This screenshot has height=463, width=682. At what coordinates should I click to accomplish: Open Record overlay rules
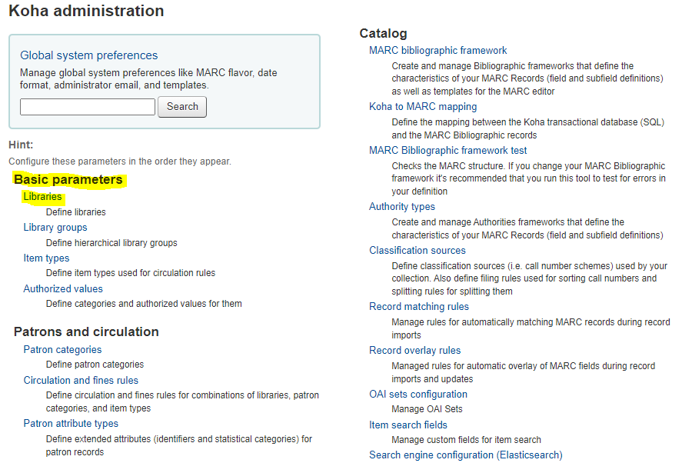point(415,351)
